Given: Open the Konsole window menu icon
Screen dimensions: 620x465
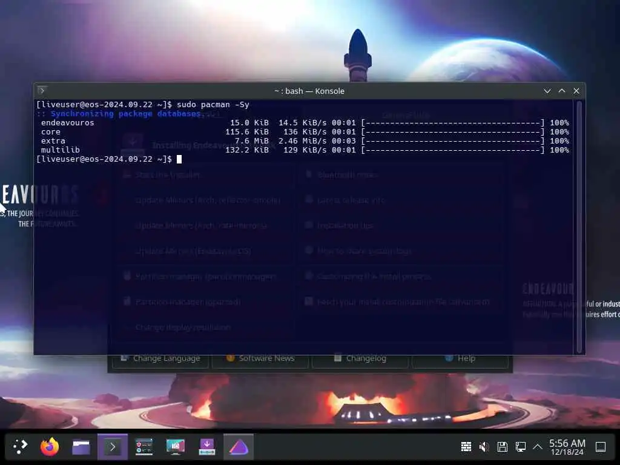Looking at the screenshot, I should pos(42,91).
